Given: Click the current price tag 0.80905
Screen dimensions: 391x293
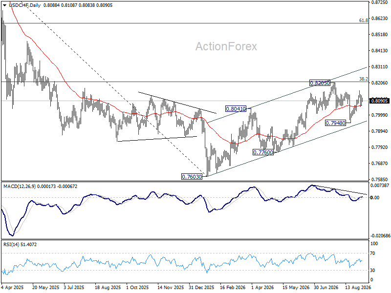Looking at the screenshot, I should [x=380, y=101].
